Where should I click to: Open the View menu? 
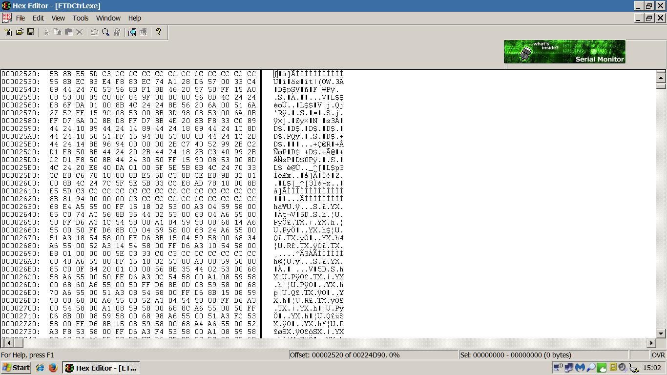58,18
